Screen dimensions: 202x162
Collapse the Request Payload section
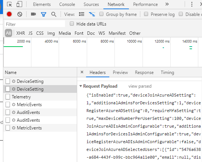click(81, 86)
